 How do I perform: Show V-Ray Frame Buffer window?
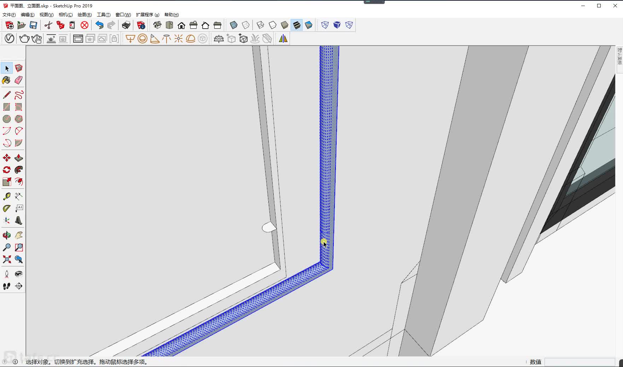78,38
